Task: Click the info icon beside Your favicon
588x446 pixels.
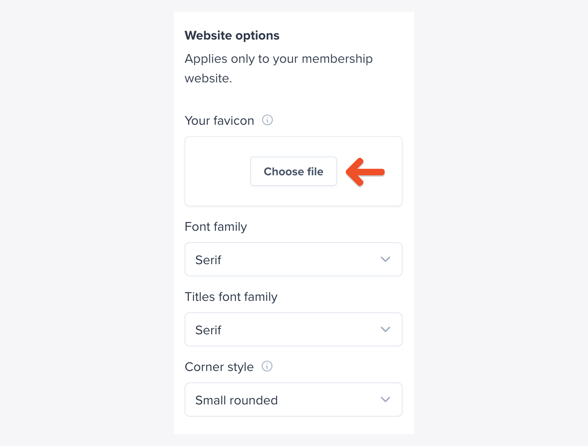Action: [267, 120]
